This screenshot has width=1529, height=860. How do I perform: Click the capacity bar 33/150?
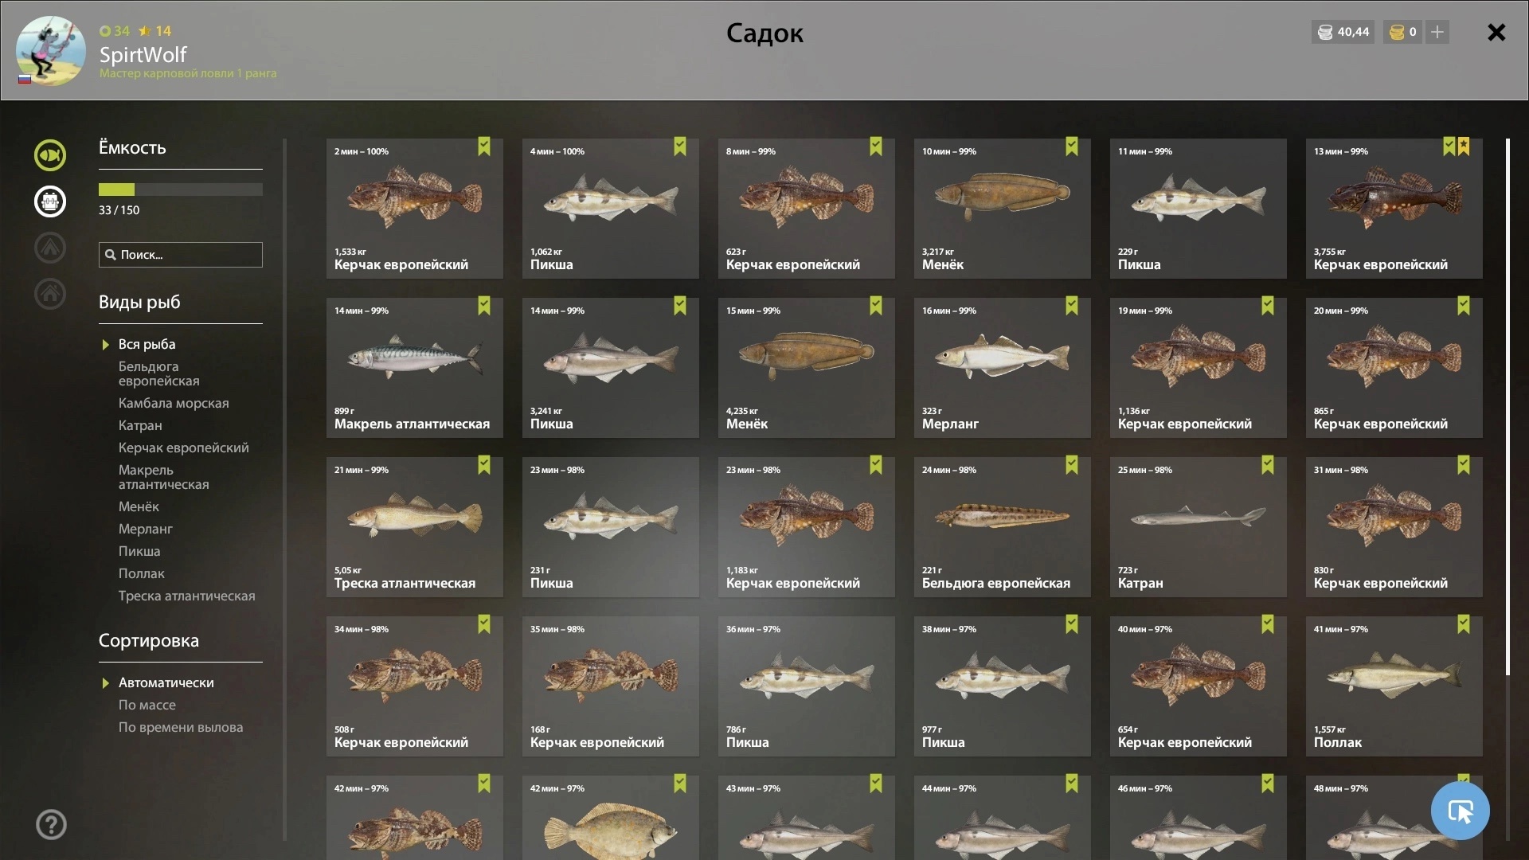(x=181, y=190)
